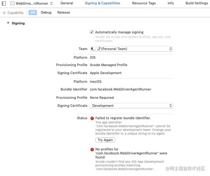Image resolution: width=210 pixels, height=176 pixels.
Task: Filter by Debug configuration
Action: click(46, 12)
